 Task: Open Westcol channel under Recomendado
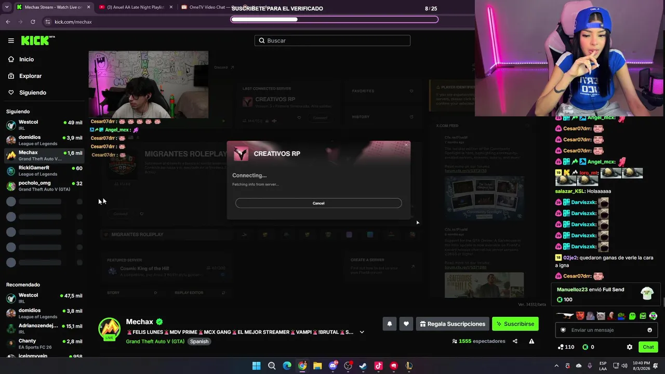pos(44,298)
